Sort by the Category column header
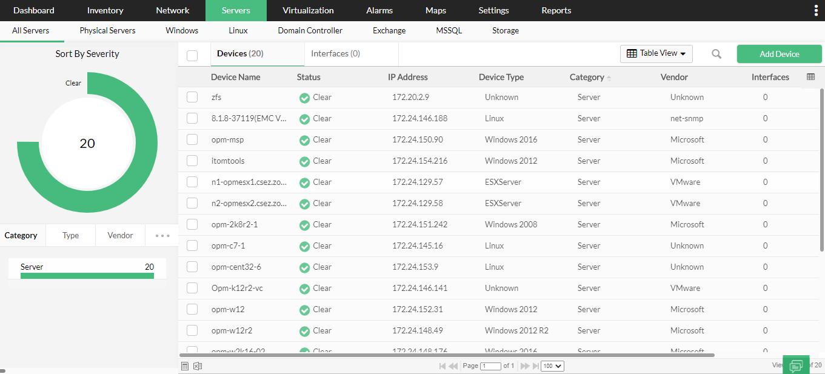Viewport: 825px width, 374px height. coord(587,77)
